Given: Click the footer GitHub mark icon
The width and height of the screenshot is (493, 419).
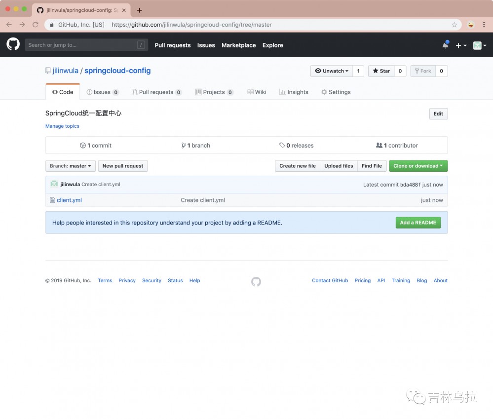Looking at the screenshot, I should point(256,282).
